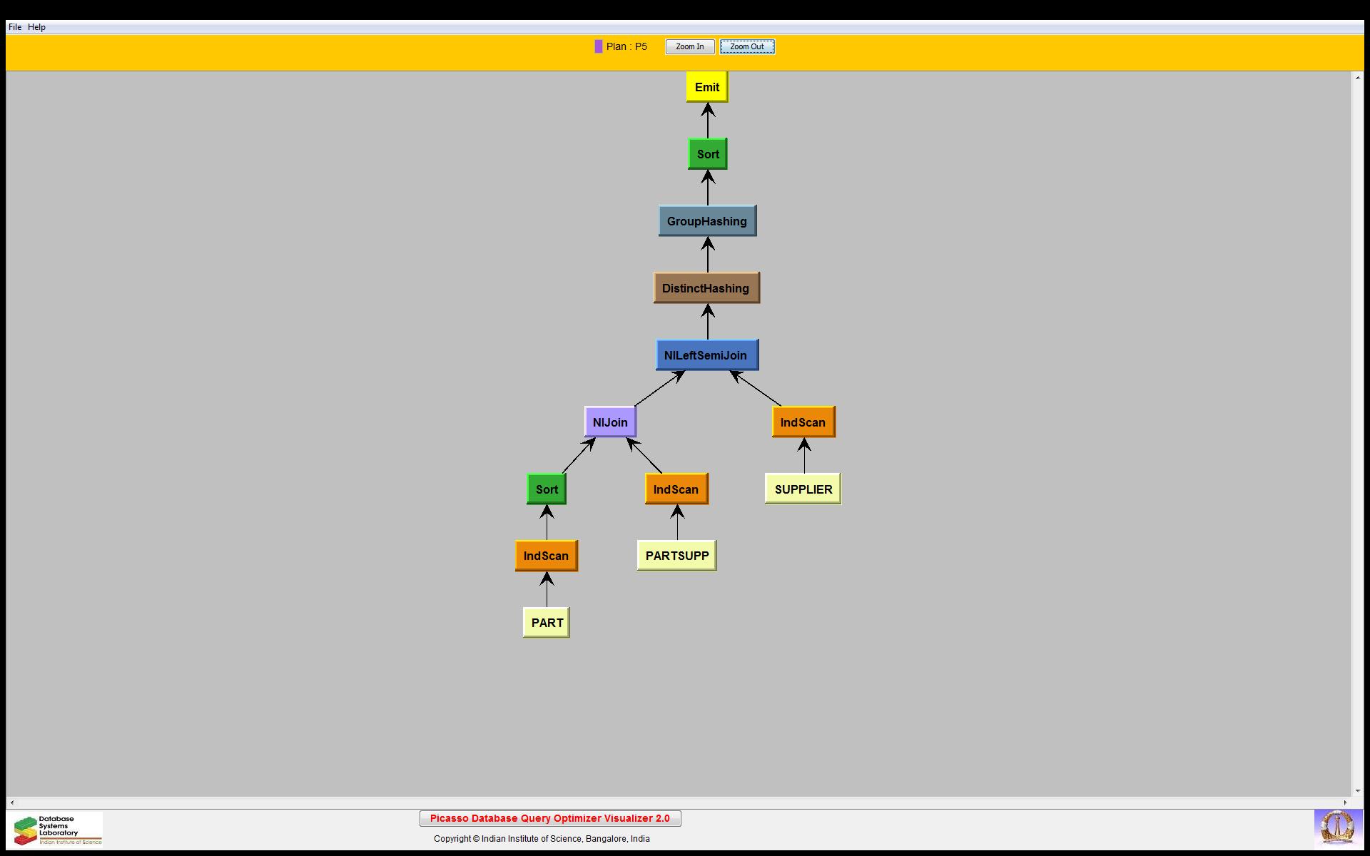The image size is (1370, 856).
Task: Click the DistinctHashing node
Action: point(706,288)
